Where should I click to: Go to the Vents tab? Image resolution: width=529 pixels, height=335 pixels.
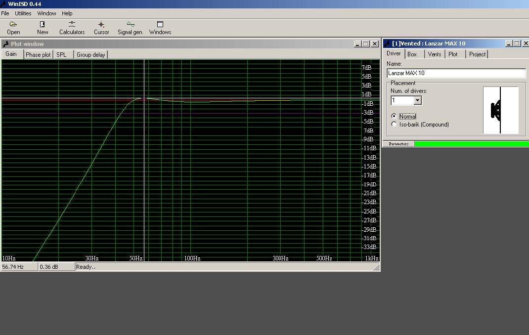click(434, 54)
